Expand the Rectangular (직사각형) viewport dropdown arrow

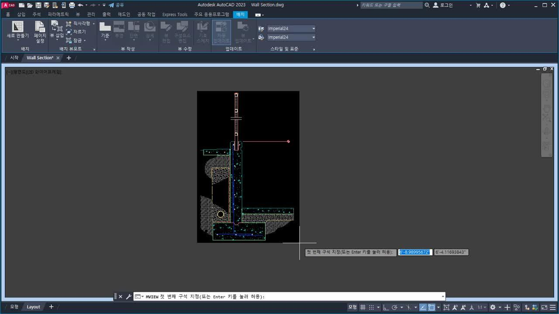(x=94, y=24)
